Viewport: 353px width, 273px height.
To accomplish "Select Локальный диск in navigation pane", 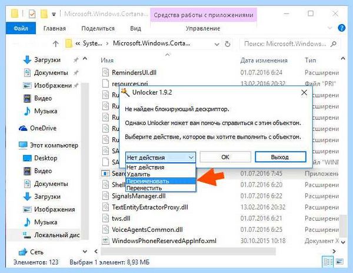I will coord(57,235).
